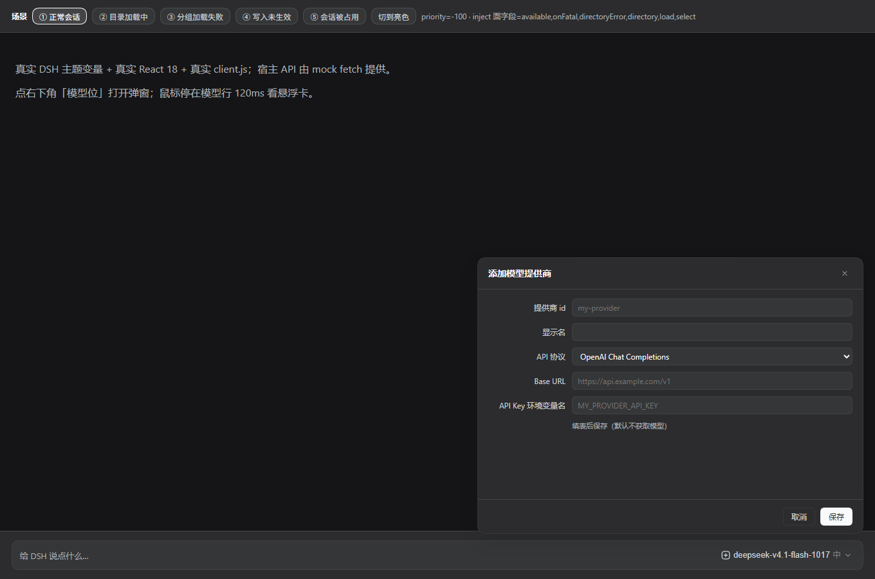Cancel with the 取消 button
This screenshot has width=875, height=579.
tap(799, 517)
